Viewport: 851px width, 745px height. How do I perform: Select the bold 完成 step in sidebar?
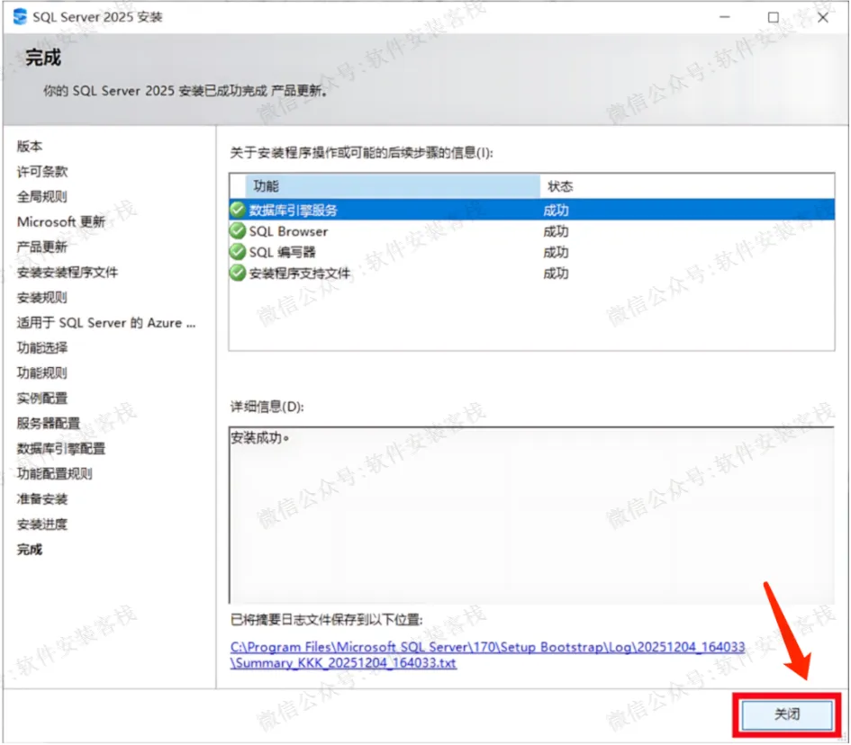[x=30, y=549]
